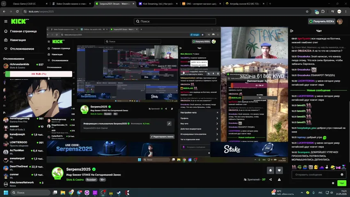Switch to the Stake online casino tab

point(71,4)
